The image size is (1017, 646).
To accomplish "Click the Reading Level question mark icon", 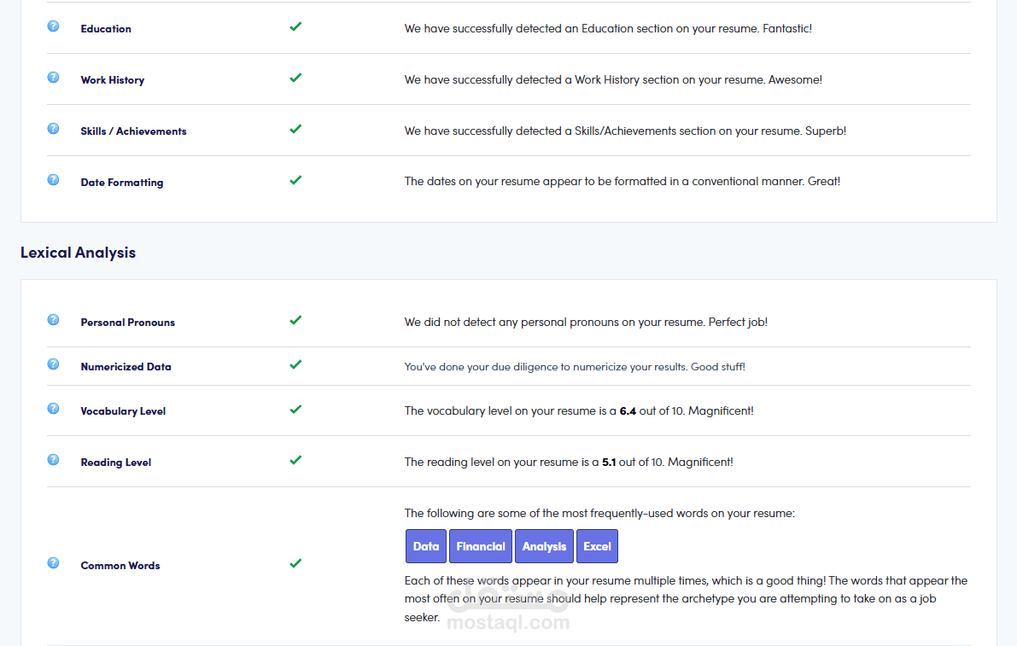I will (53, 460).
